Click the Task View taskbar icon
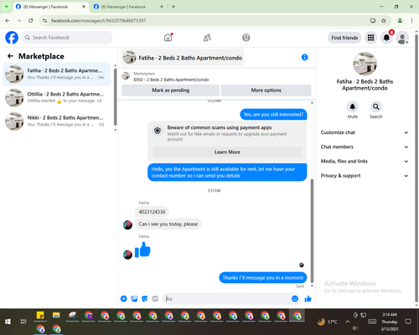This screenshot has height=335, width=419. pos(23,322)
